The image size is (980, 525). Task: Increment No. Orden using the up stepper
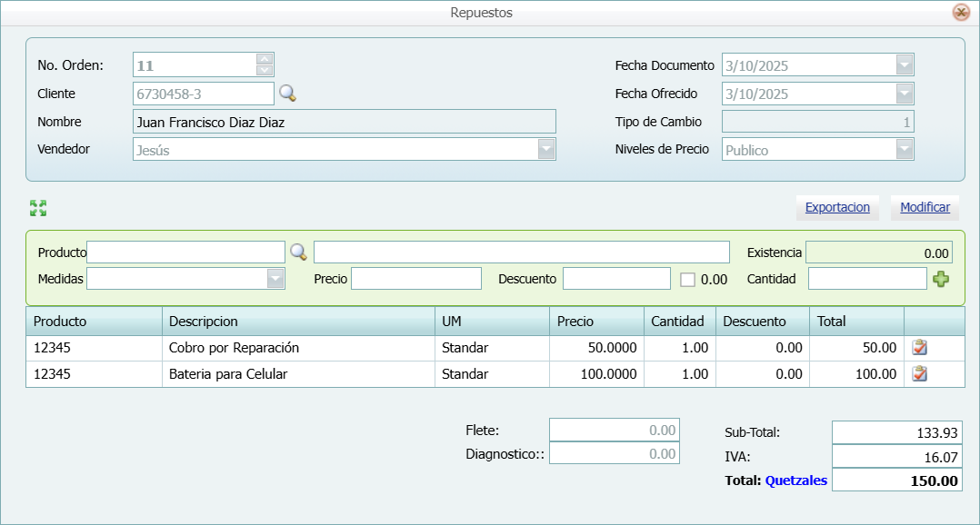tap(264, 58)
